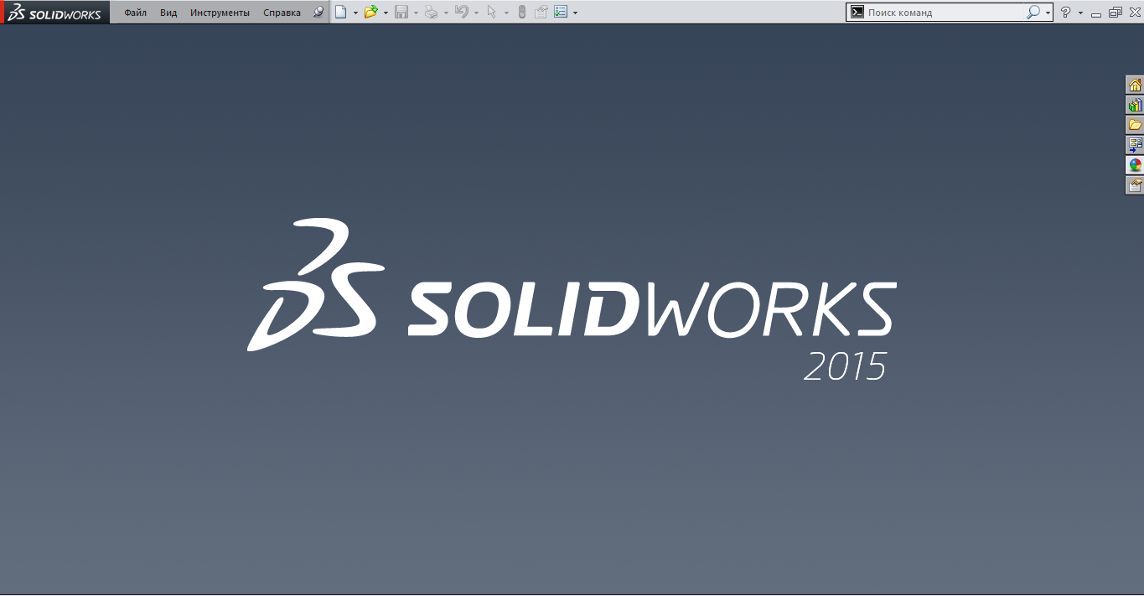Screen dimensions: 1144x596
Task: Pin the menu bar with the pushpin
Action: (x=318, y=13)
